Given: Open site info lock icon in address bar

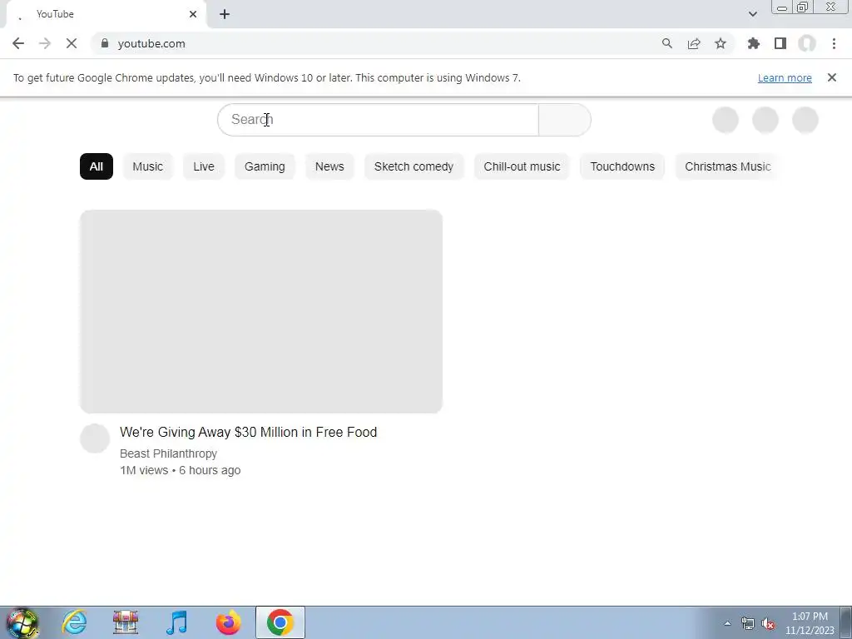Looking at the screenshot, I should pos(105,43).
